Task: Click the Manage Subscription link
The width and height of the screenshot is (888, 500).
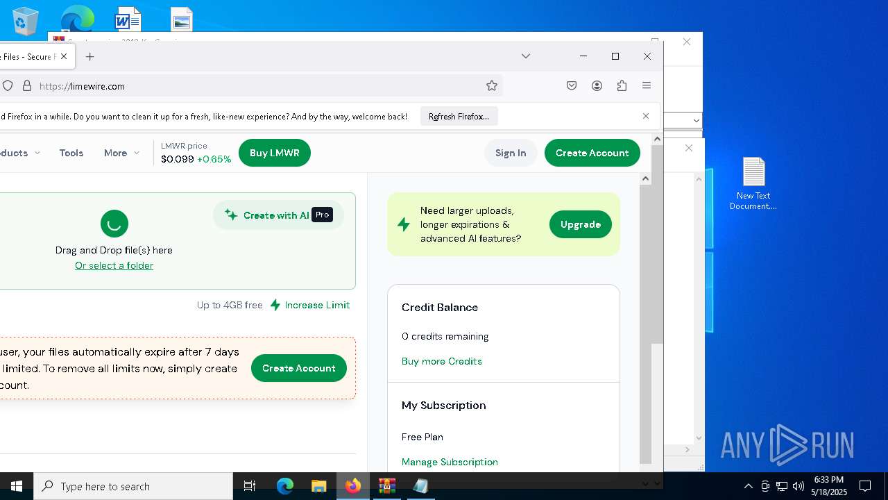Action: point(450,462)
